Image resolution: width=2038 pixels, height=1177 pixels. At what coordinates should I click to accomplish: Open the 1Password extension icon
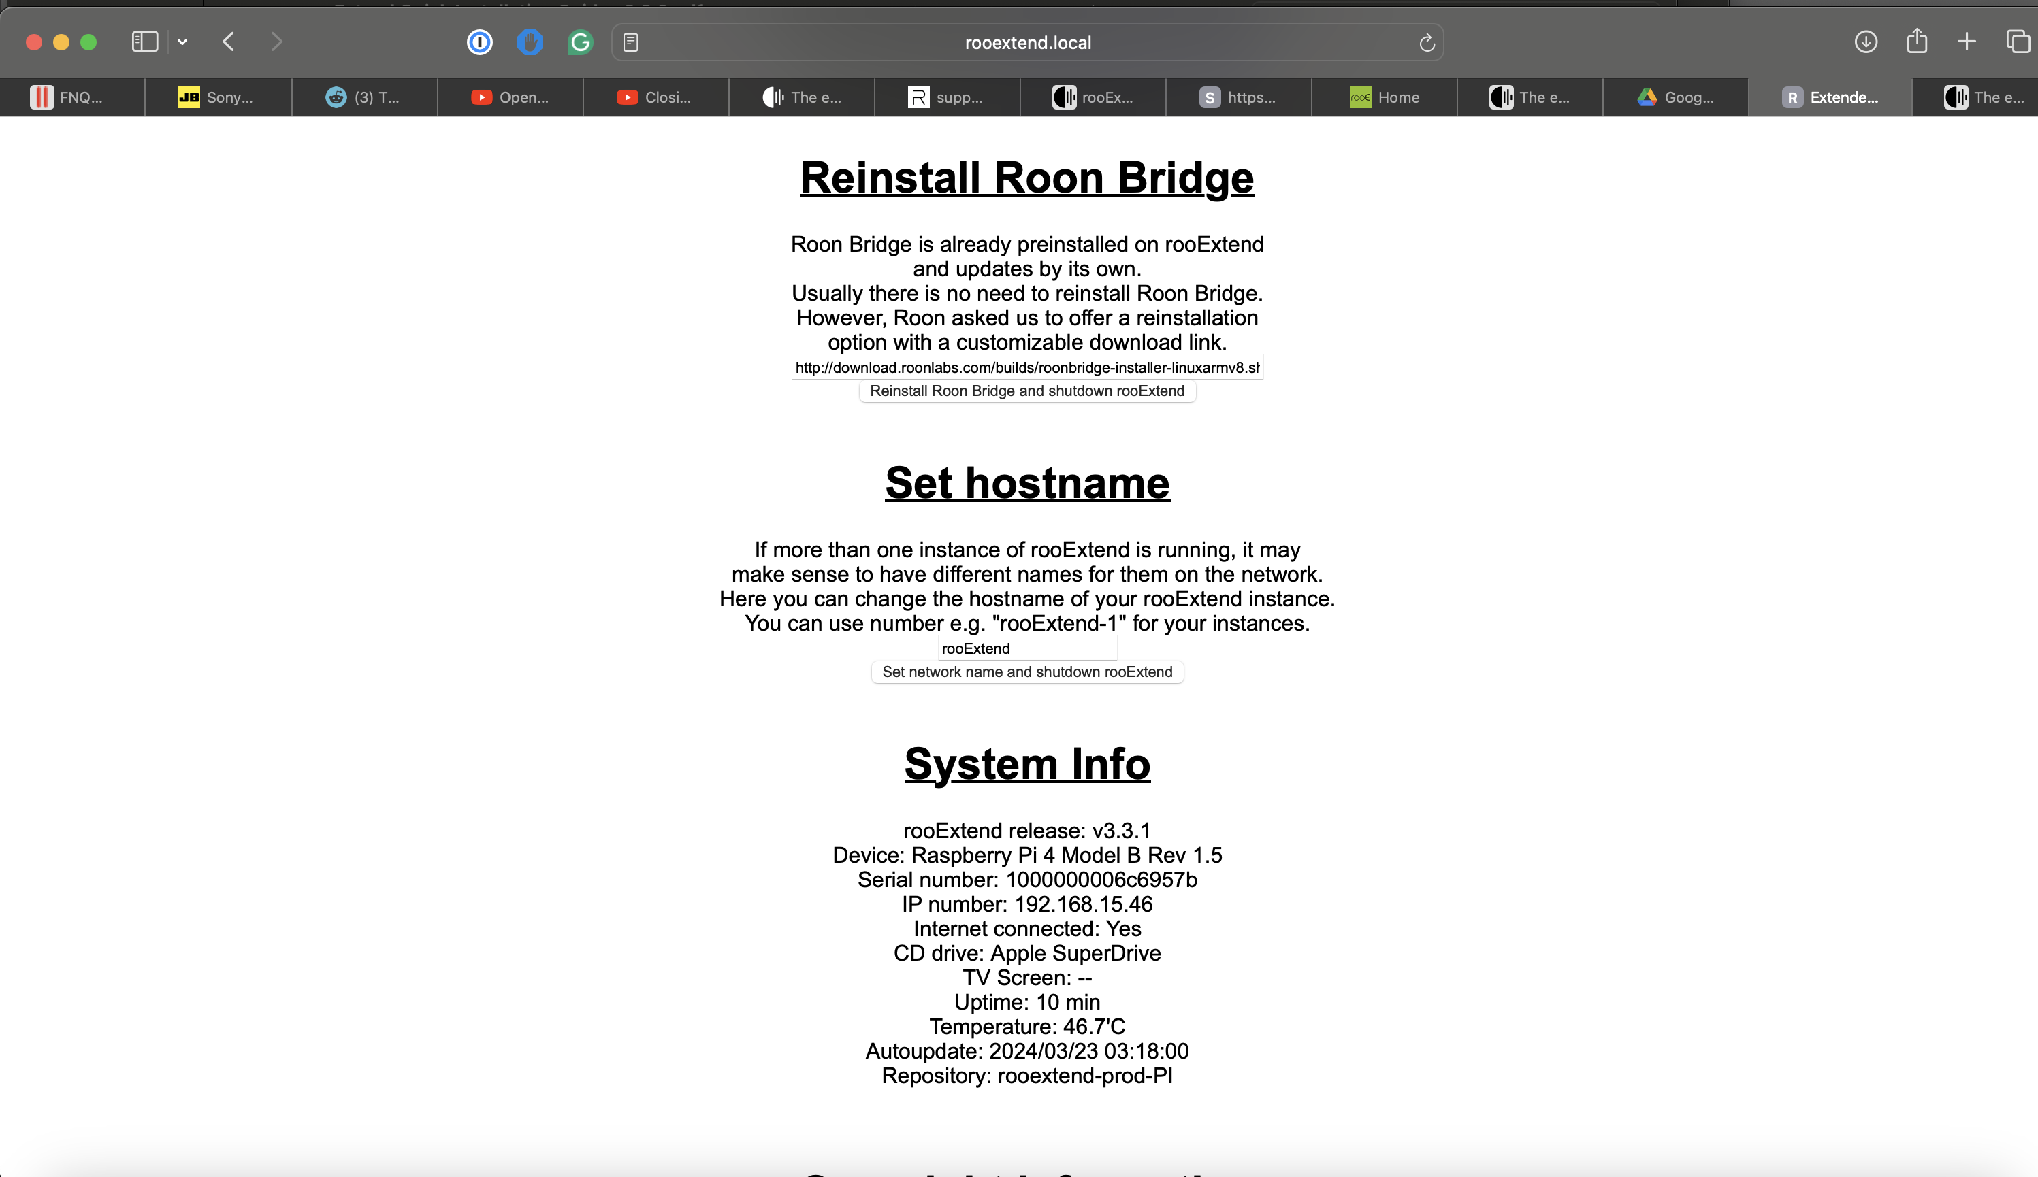tap(480, 42)
